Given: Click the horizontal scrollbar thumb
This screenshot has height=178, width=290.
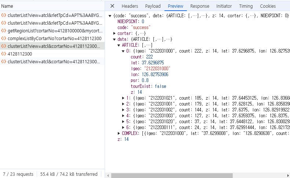Looking at the screenshot, I should coord(172,175).
